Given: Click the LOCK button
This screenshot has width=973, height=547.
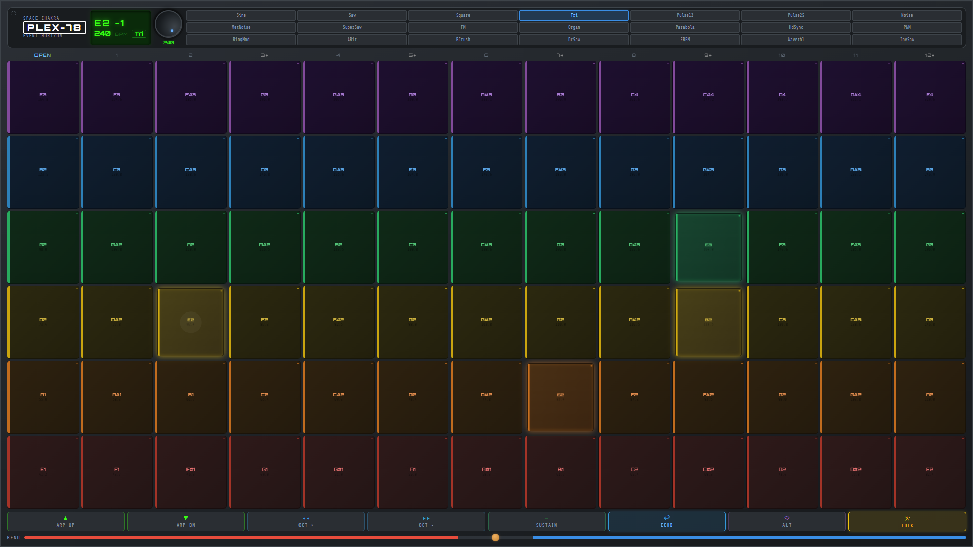Looking at the screenshot, I should 907,521.
